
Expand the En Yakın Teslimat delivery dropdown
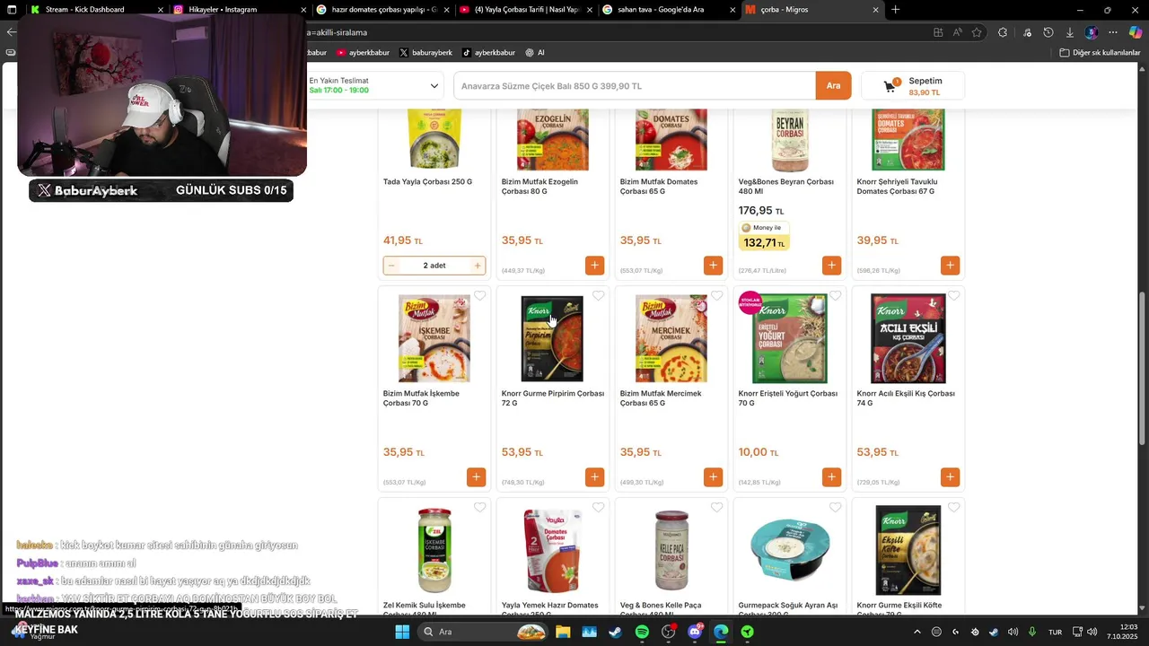pos(374,85)
